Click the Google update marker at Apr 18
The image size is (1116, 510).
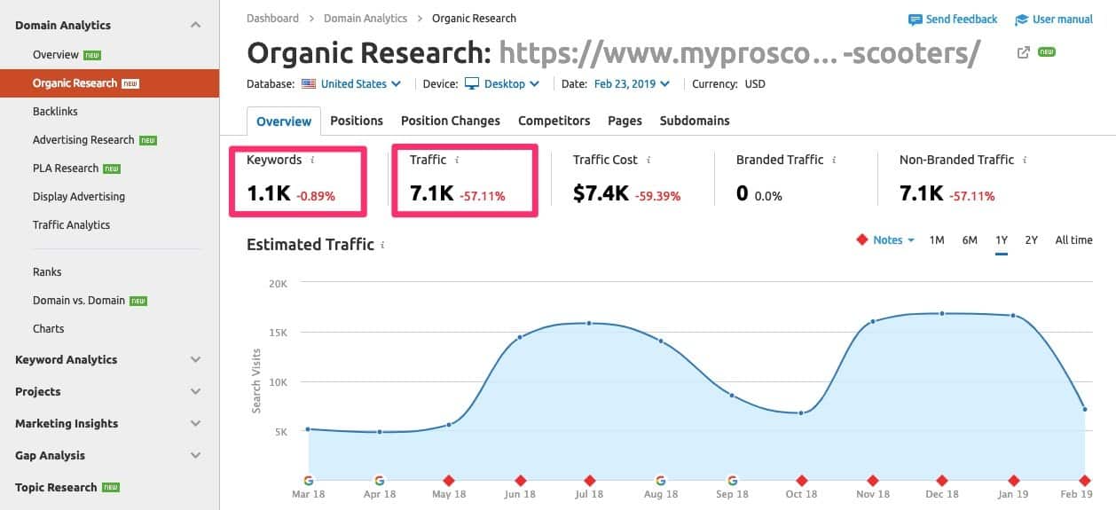point(379,480)
